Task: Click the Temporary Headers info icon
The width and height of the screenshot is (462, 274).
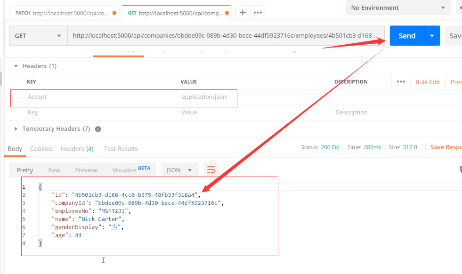Action: tap(98, 129)
